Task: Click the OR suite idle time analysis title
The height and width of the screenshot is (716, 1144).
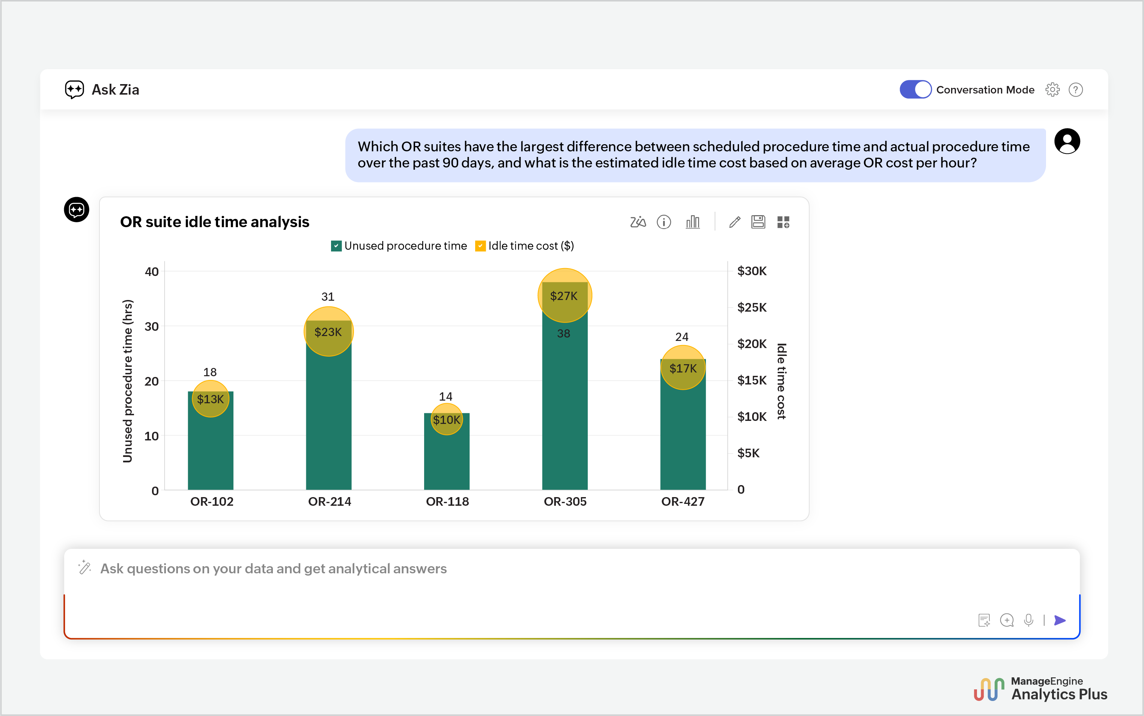Action: click(214, 222)
